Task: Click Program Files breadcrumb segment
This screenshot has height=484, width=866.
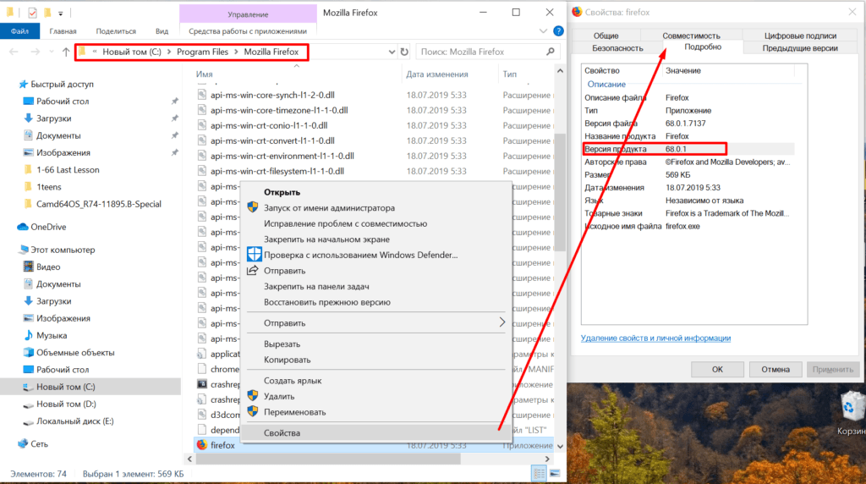Action: pos(202,52)
